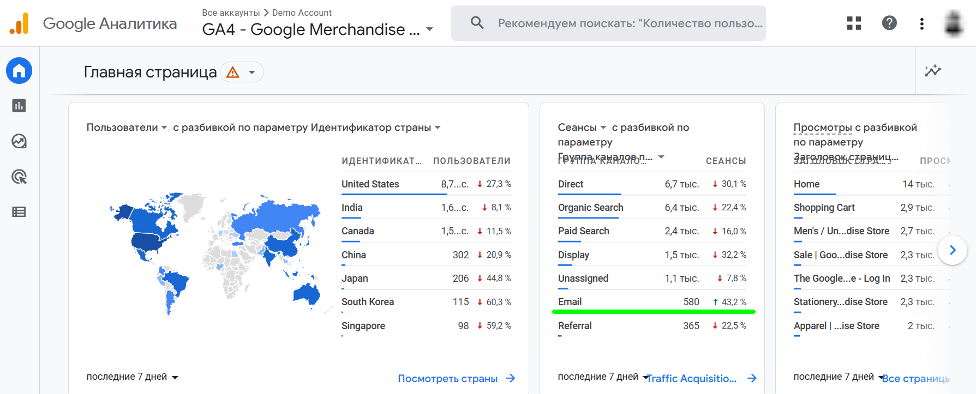Open the Посмотреть страны link

tap(448, 378)
